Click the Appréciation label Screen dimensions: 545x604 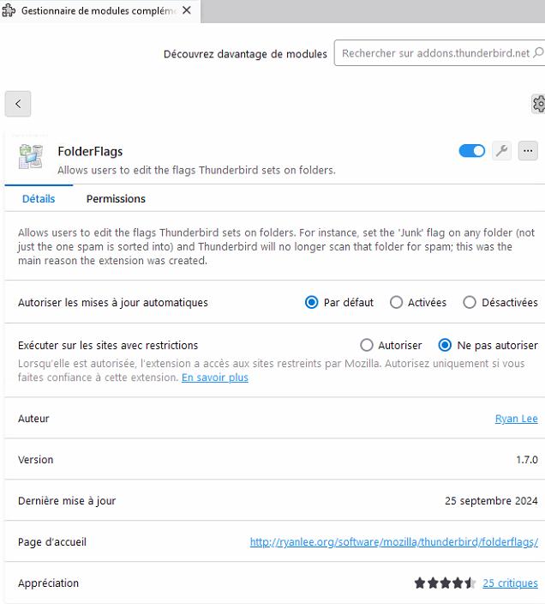pyautogui.click(x=48, y=583)
